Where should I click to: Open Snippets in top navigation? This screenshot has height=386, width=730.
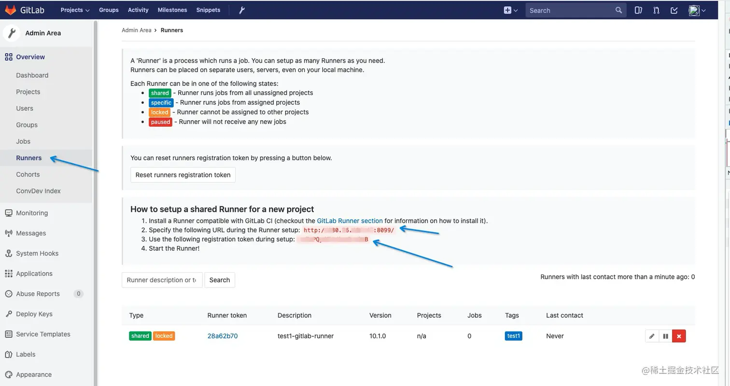click(208, 10)
